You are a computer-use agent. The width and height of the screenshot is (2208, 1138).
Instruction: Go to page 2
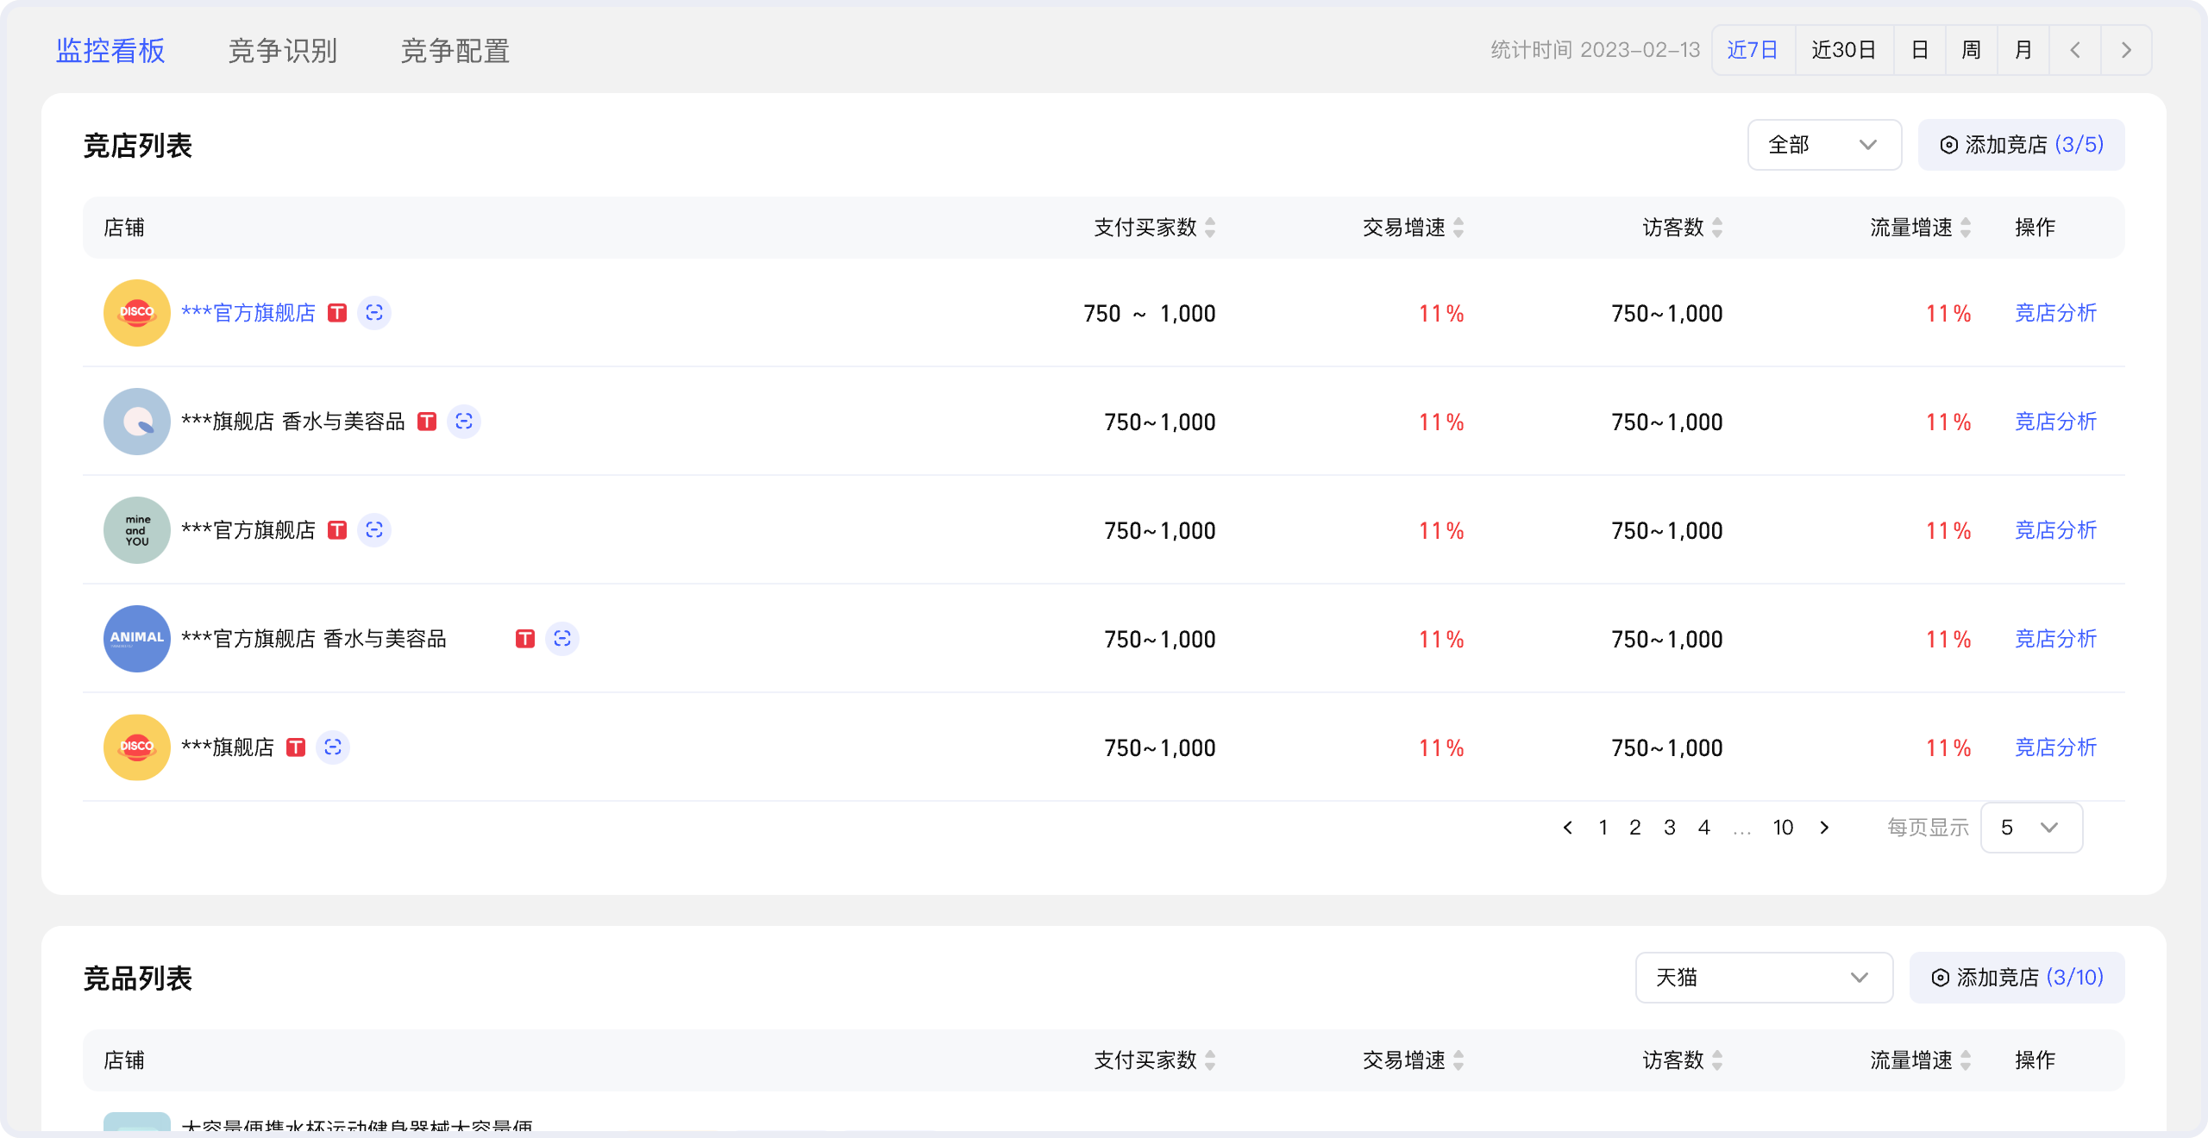(1635, 828)
